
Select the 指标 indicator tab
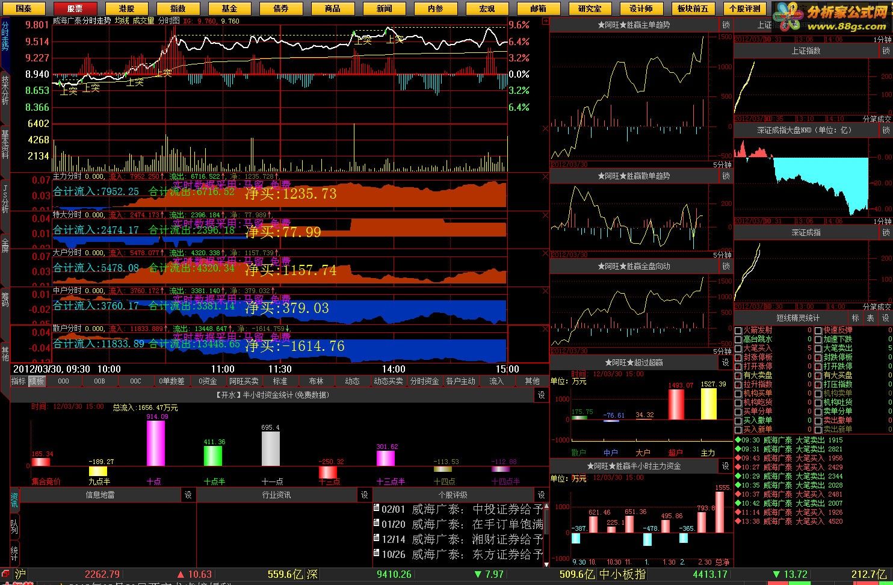click(x=19, y=381)
